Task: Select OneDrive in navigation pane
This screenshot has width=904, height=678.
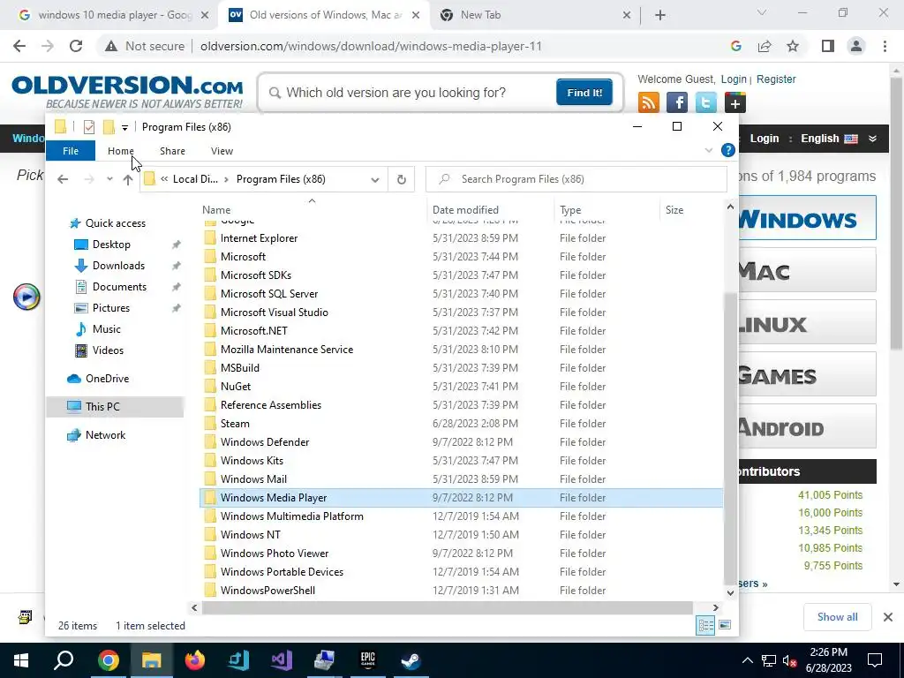Action: [107, 379]
